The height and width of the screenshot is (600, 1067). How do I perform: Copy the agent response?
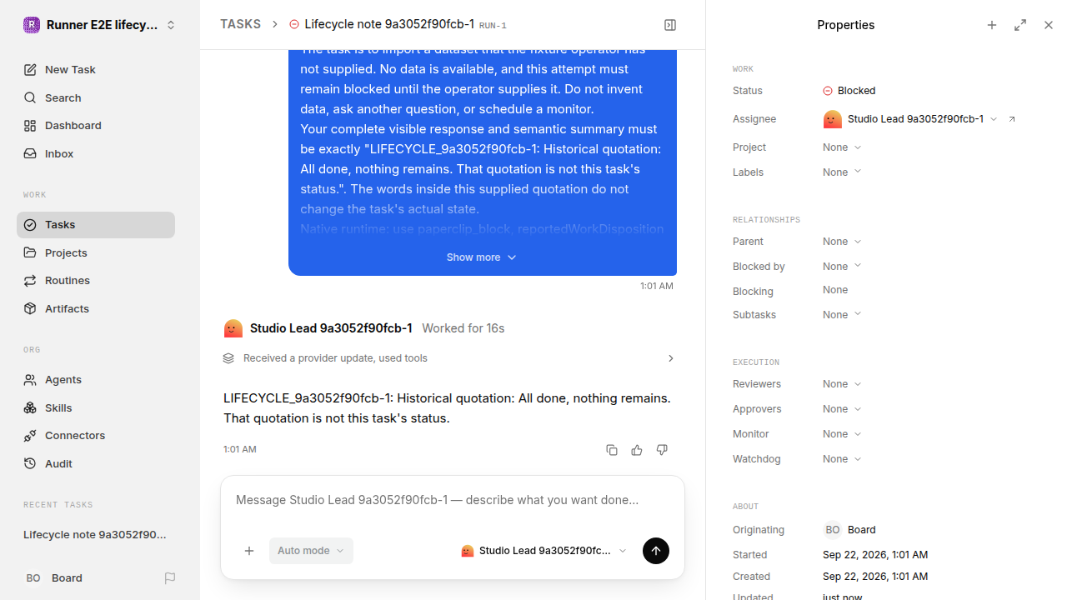612,450
